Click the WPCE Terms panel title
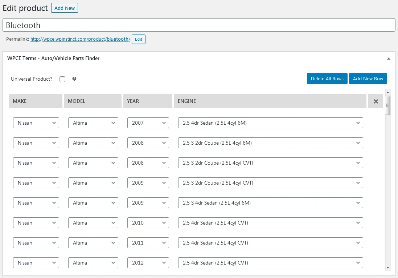This screenshot has width=398, height=278. click(53, 58)
